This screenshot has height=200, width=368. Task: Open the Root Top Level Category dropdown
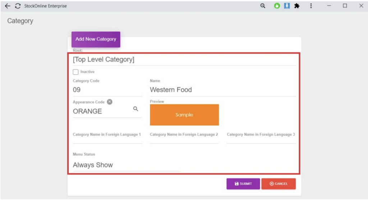click(184, 60)
